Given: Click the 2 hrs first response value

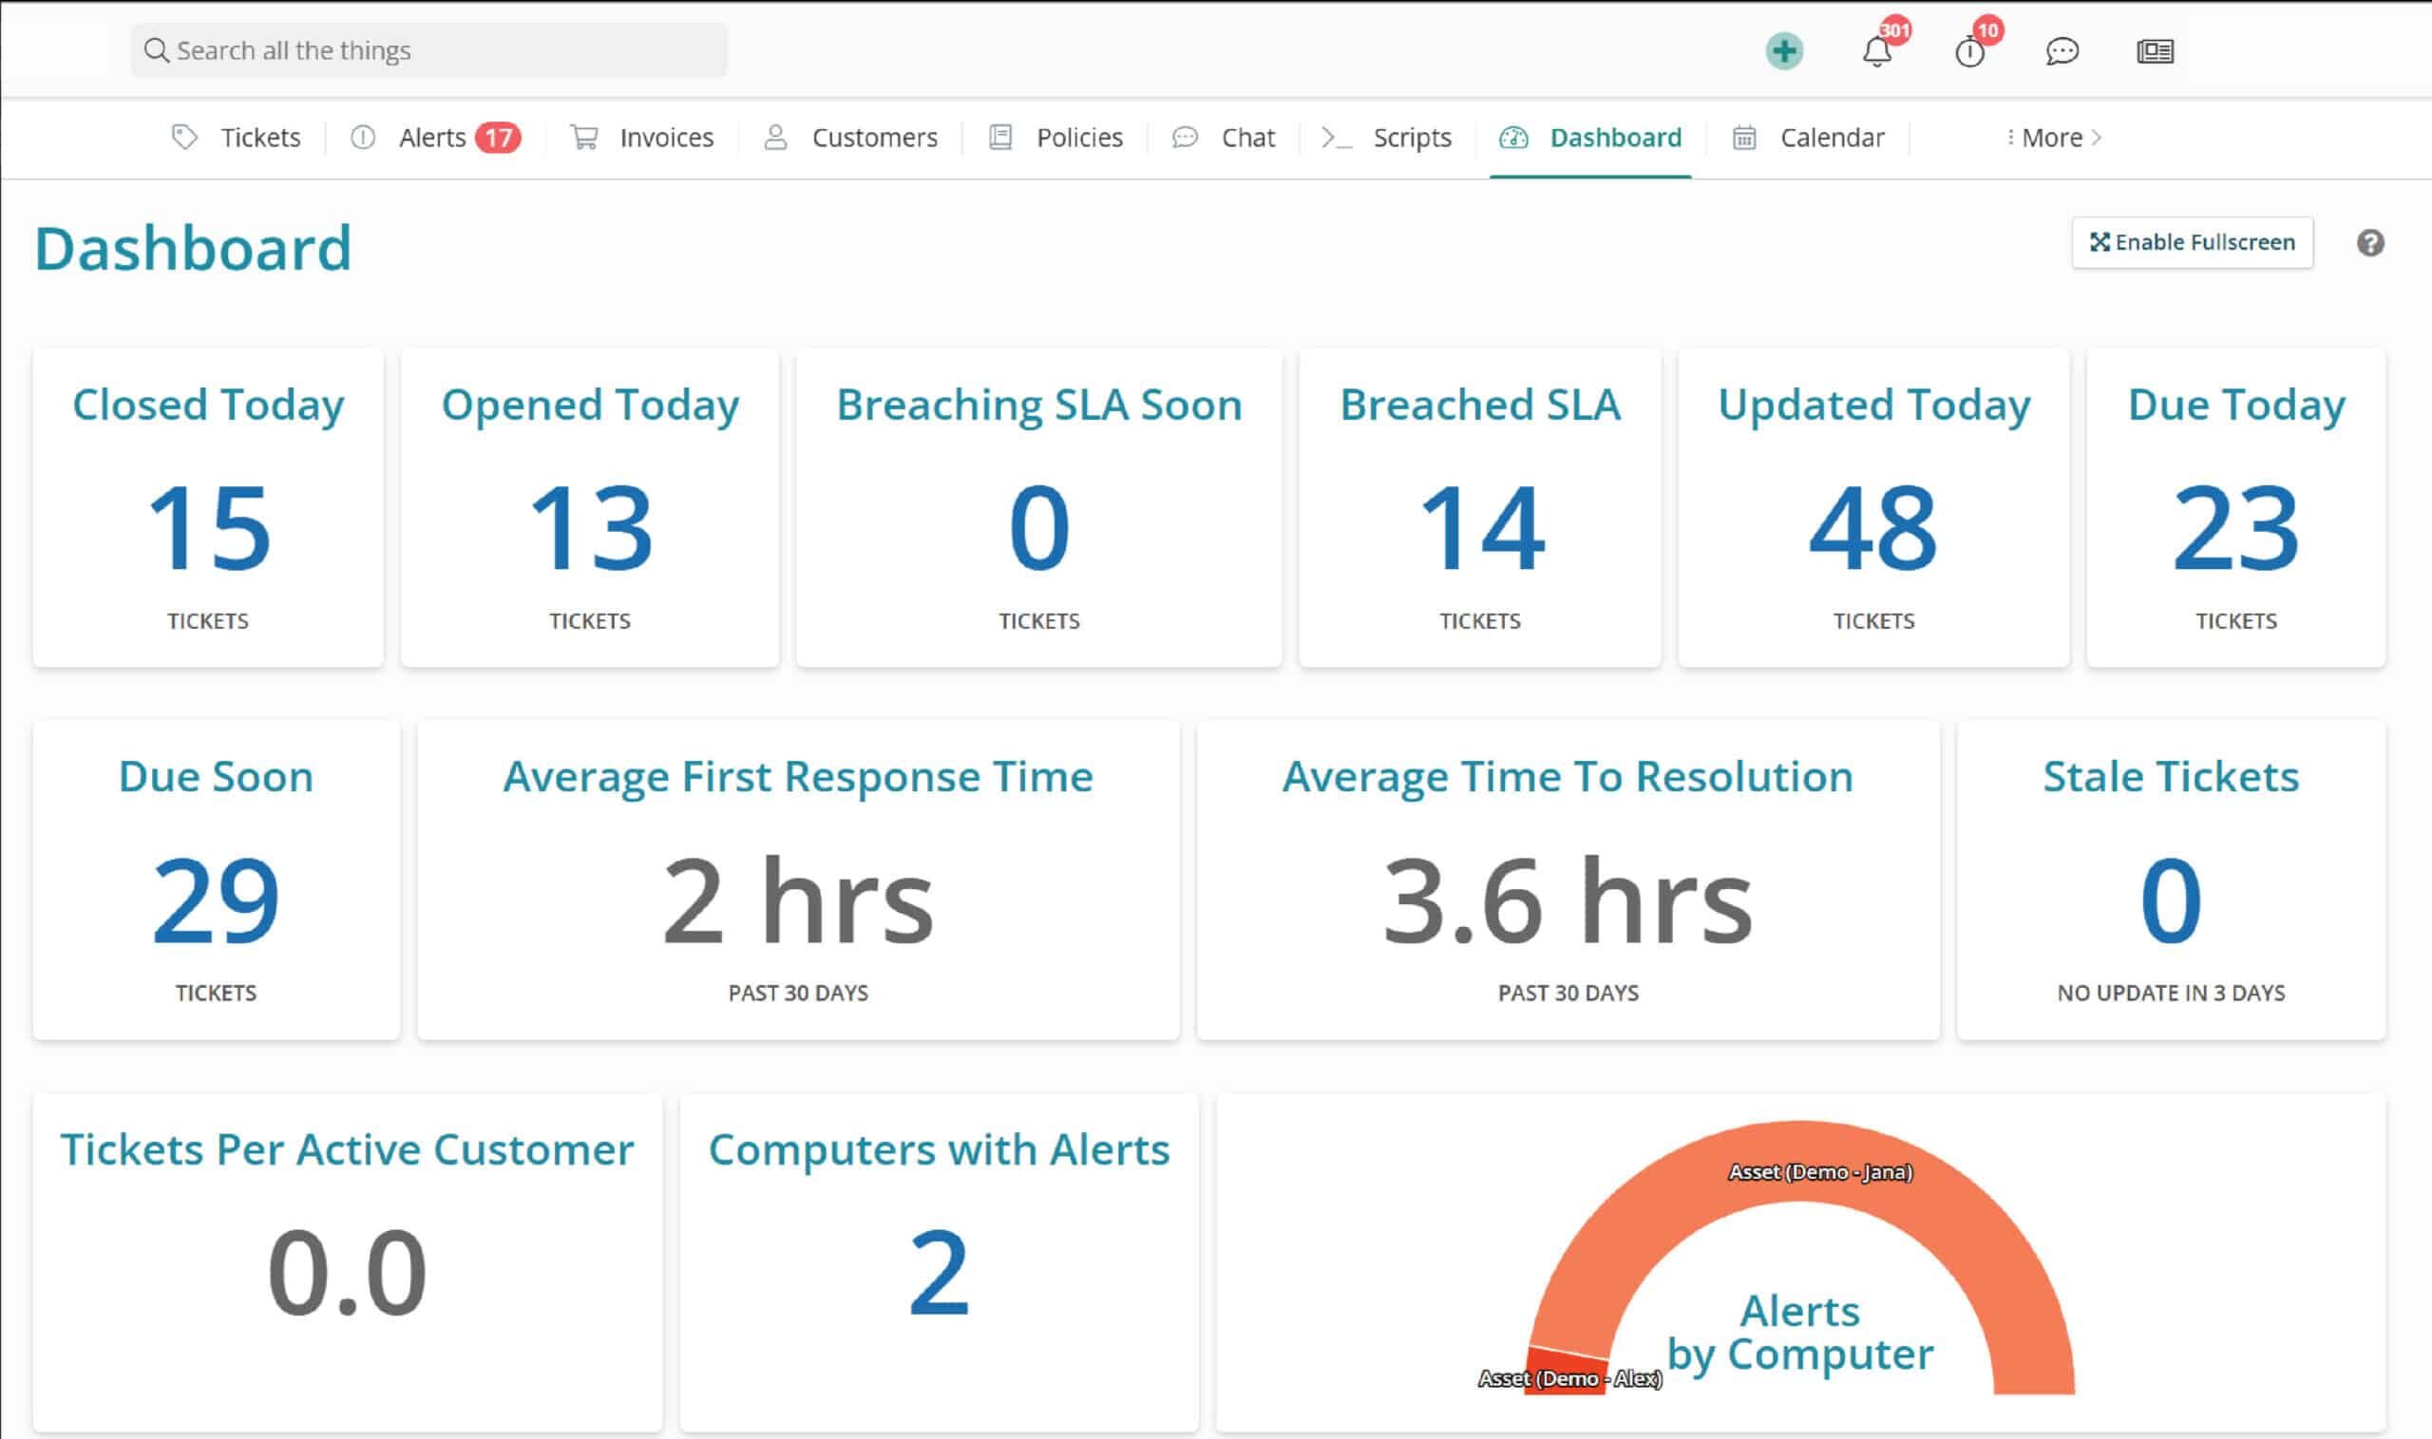Looking at the screenshot, I should 797,899.
